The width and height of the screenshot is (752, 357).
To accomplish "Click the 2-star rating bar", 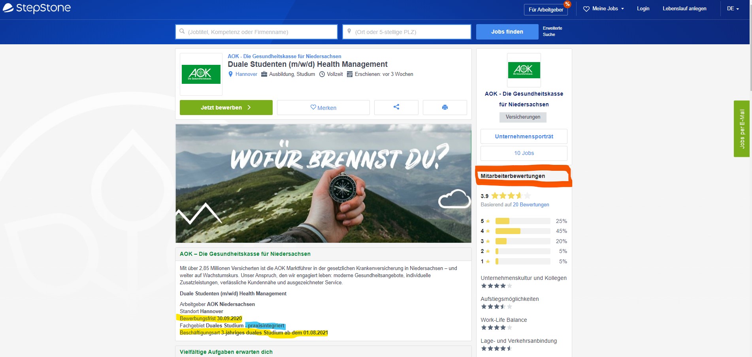I will (523, 251).
